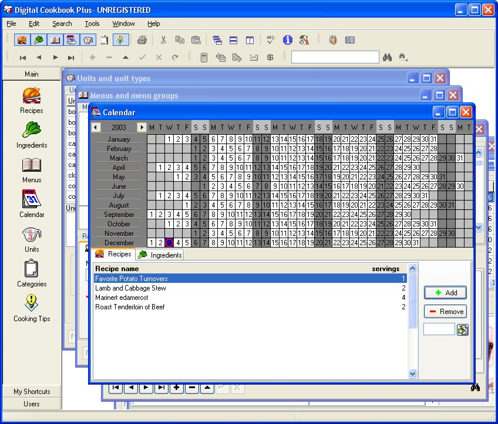
Task: Open the hammer and wrench tools icon
Action: click(x=304, y=40)
